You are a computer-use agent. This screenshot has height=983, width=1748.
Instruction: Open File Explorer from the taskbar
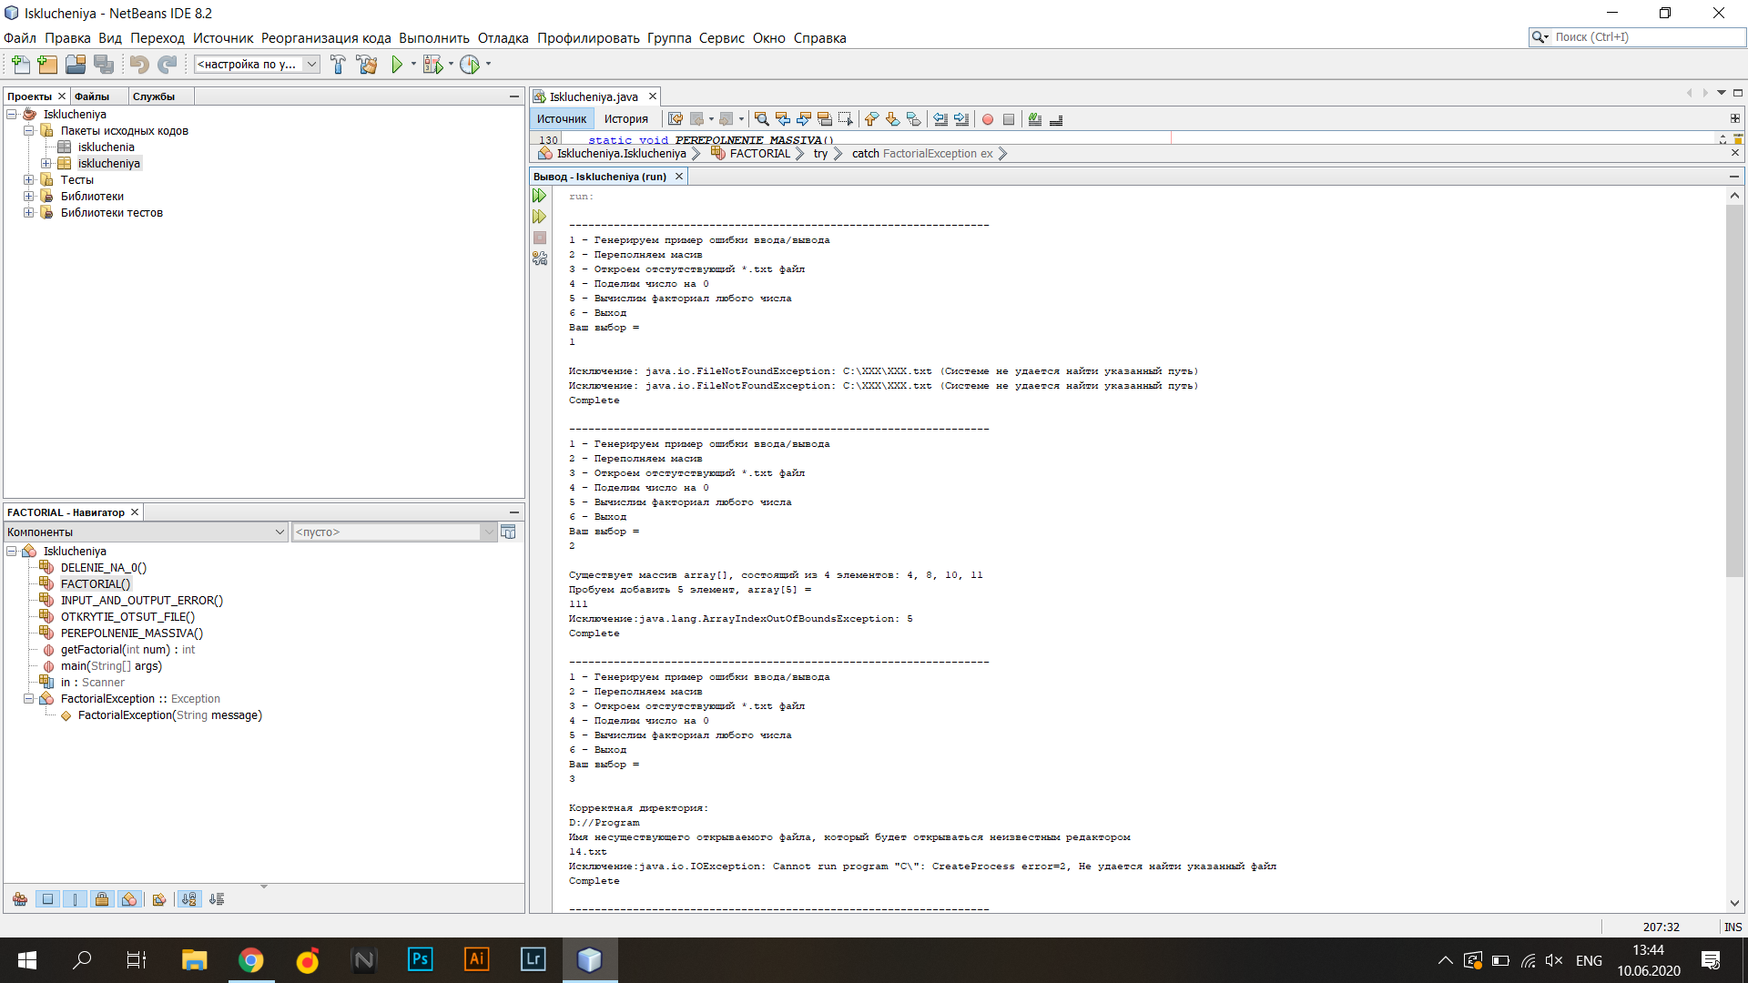coord(194,960)
